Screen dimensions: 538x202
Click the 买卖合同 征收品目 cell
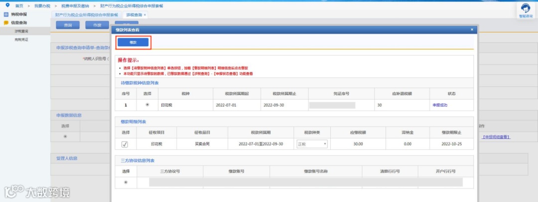click(202, 144)
